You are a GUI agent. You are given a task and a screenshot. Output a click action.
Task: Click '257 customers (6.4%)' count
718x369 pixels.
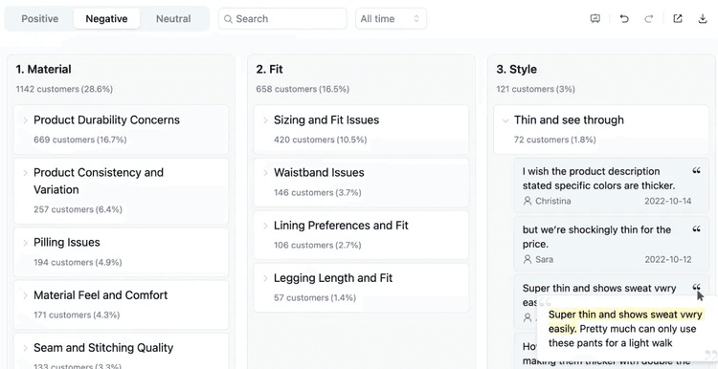click(78, 209)
